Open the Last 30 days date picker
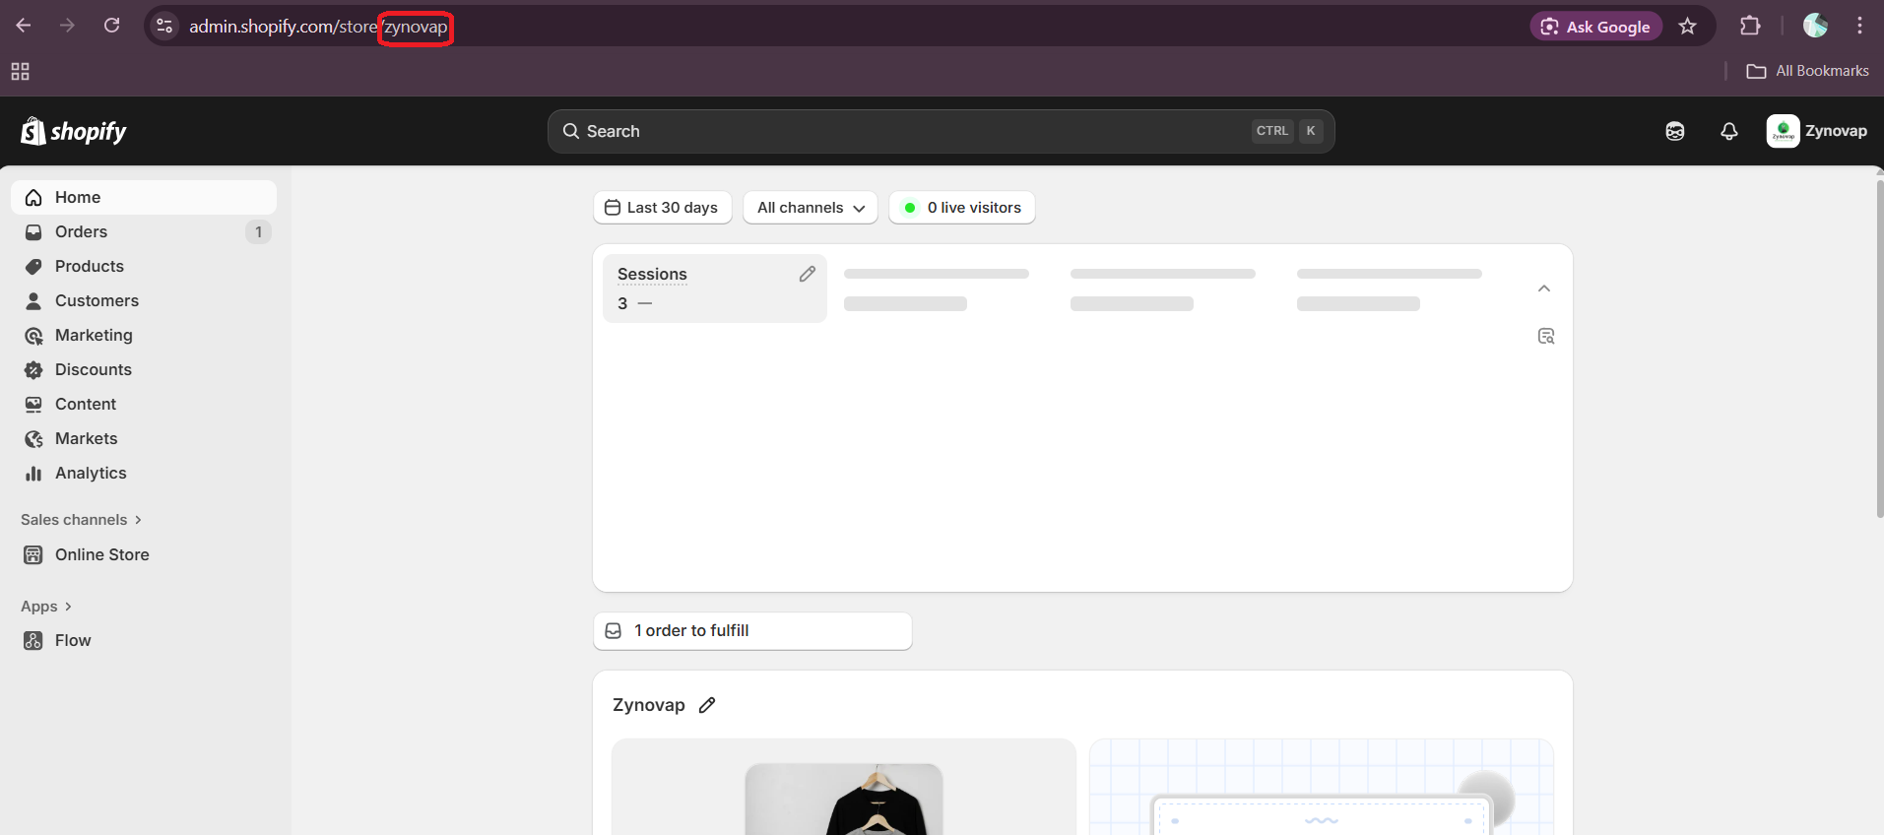1884x835 pixels. coord(662,208)
